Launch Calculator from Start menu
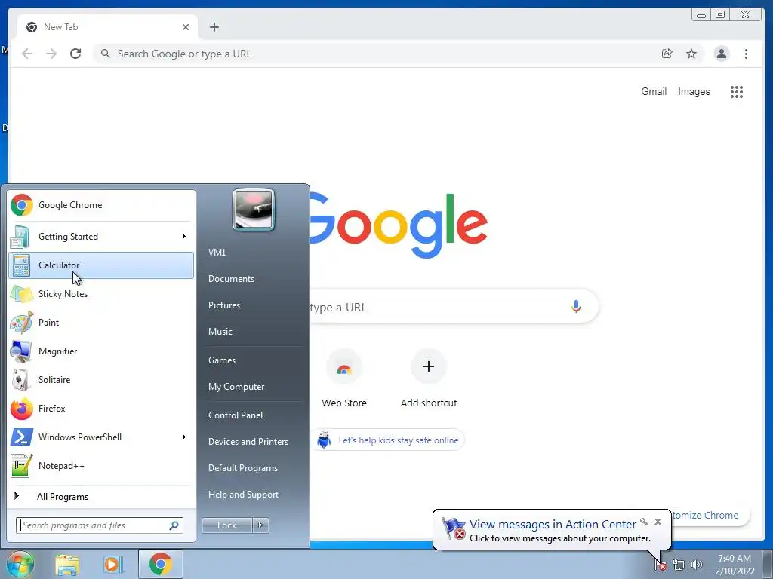773x579 pixels. tap(101, 265)
